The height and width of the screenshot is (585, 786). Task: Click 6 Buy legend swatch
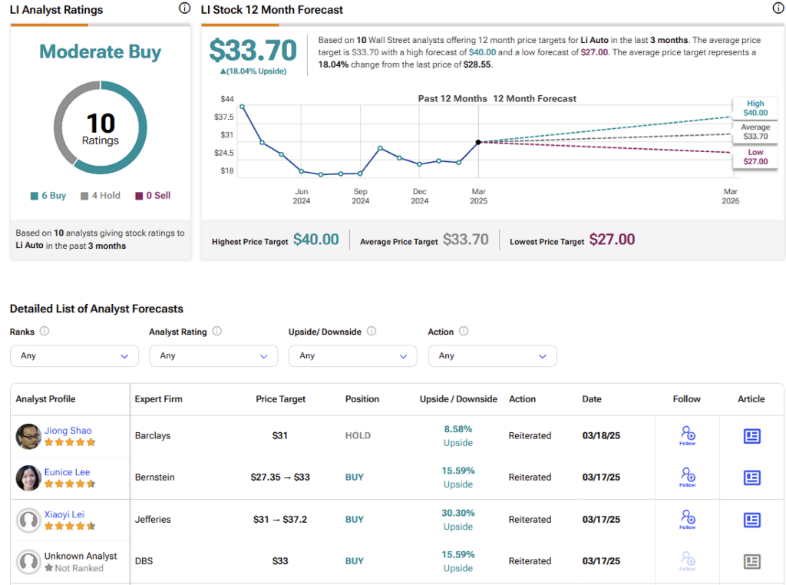pyautogui.click(x=34, y=196)
